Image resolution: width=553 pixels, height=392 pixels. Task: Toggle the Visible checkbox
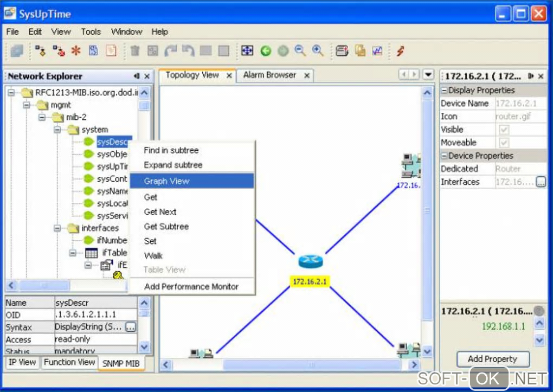pyautogui.click(x=504, y=130)
